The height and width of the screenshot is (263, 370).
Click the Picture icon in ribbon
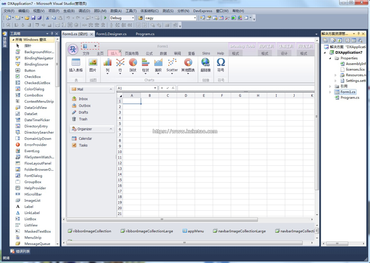93,63
